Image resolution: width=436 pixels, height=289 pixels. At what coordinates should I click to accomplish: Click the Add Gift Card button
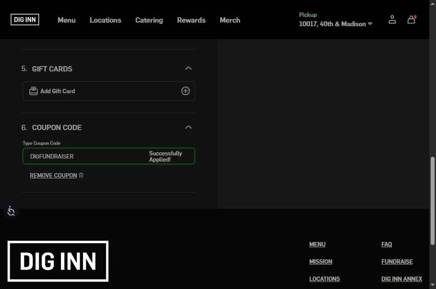click(x=109, y=91)
